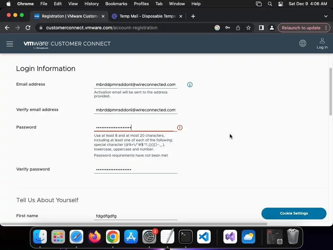Bookmark this page with the star icon
The width and height of the screenshot is (333, 250).
(248, 28)
